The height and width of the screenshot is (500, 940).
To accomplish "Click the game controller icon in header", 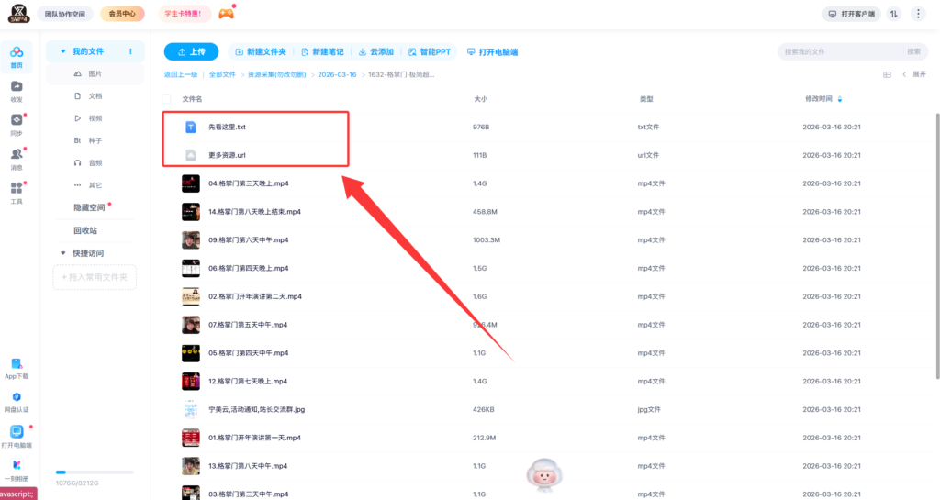I will point(226,13).
